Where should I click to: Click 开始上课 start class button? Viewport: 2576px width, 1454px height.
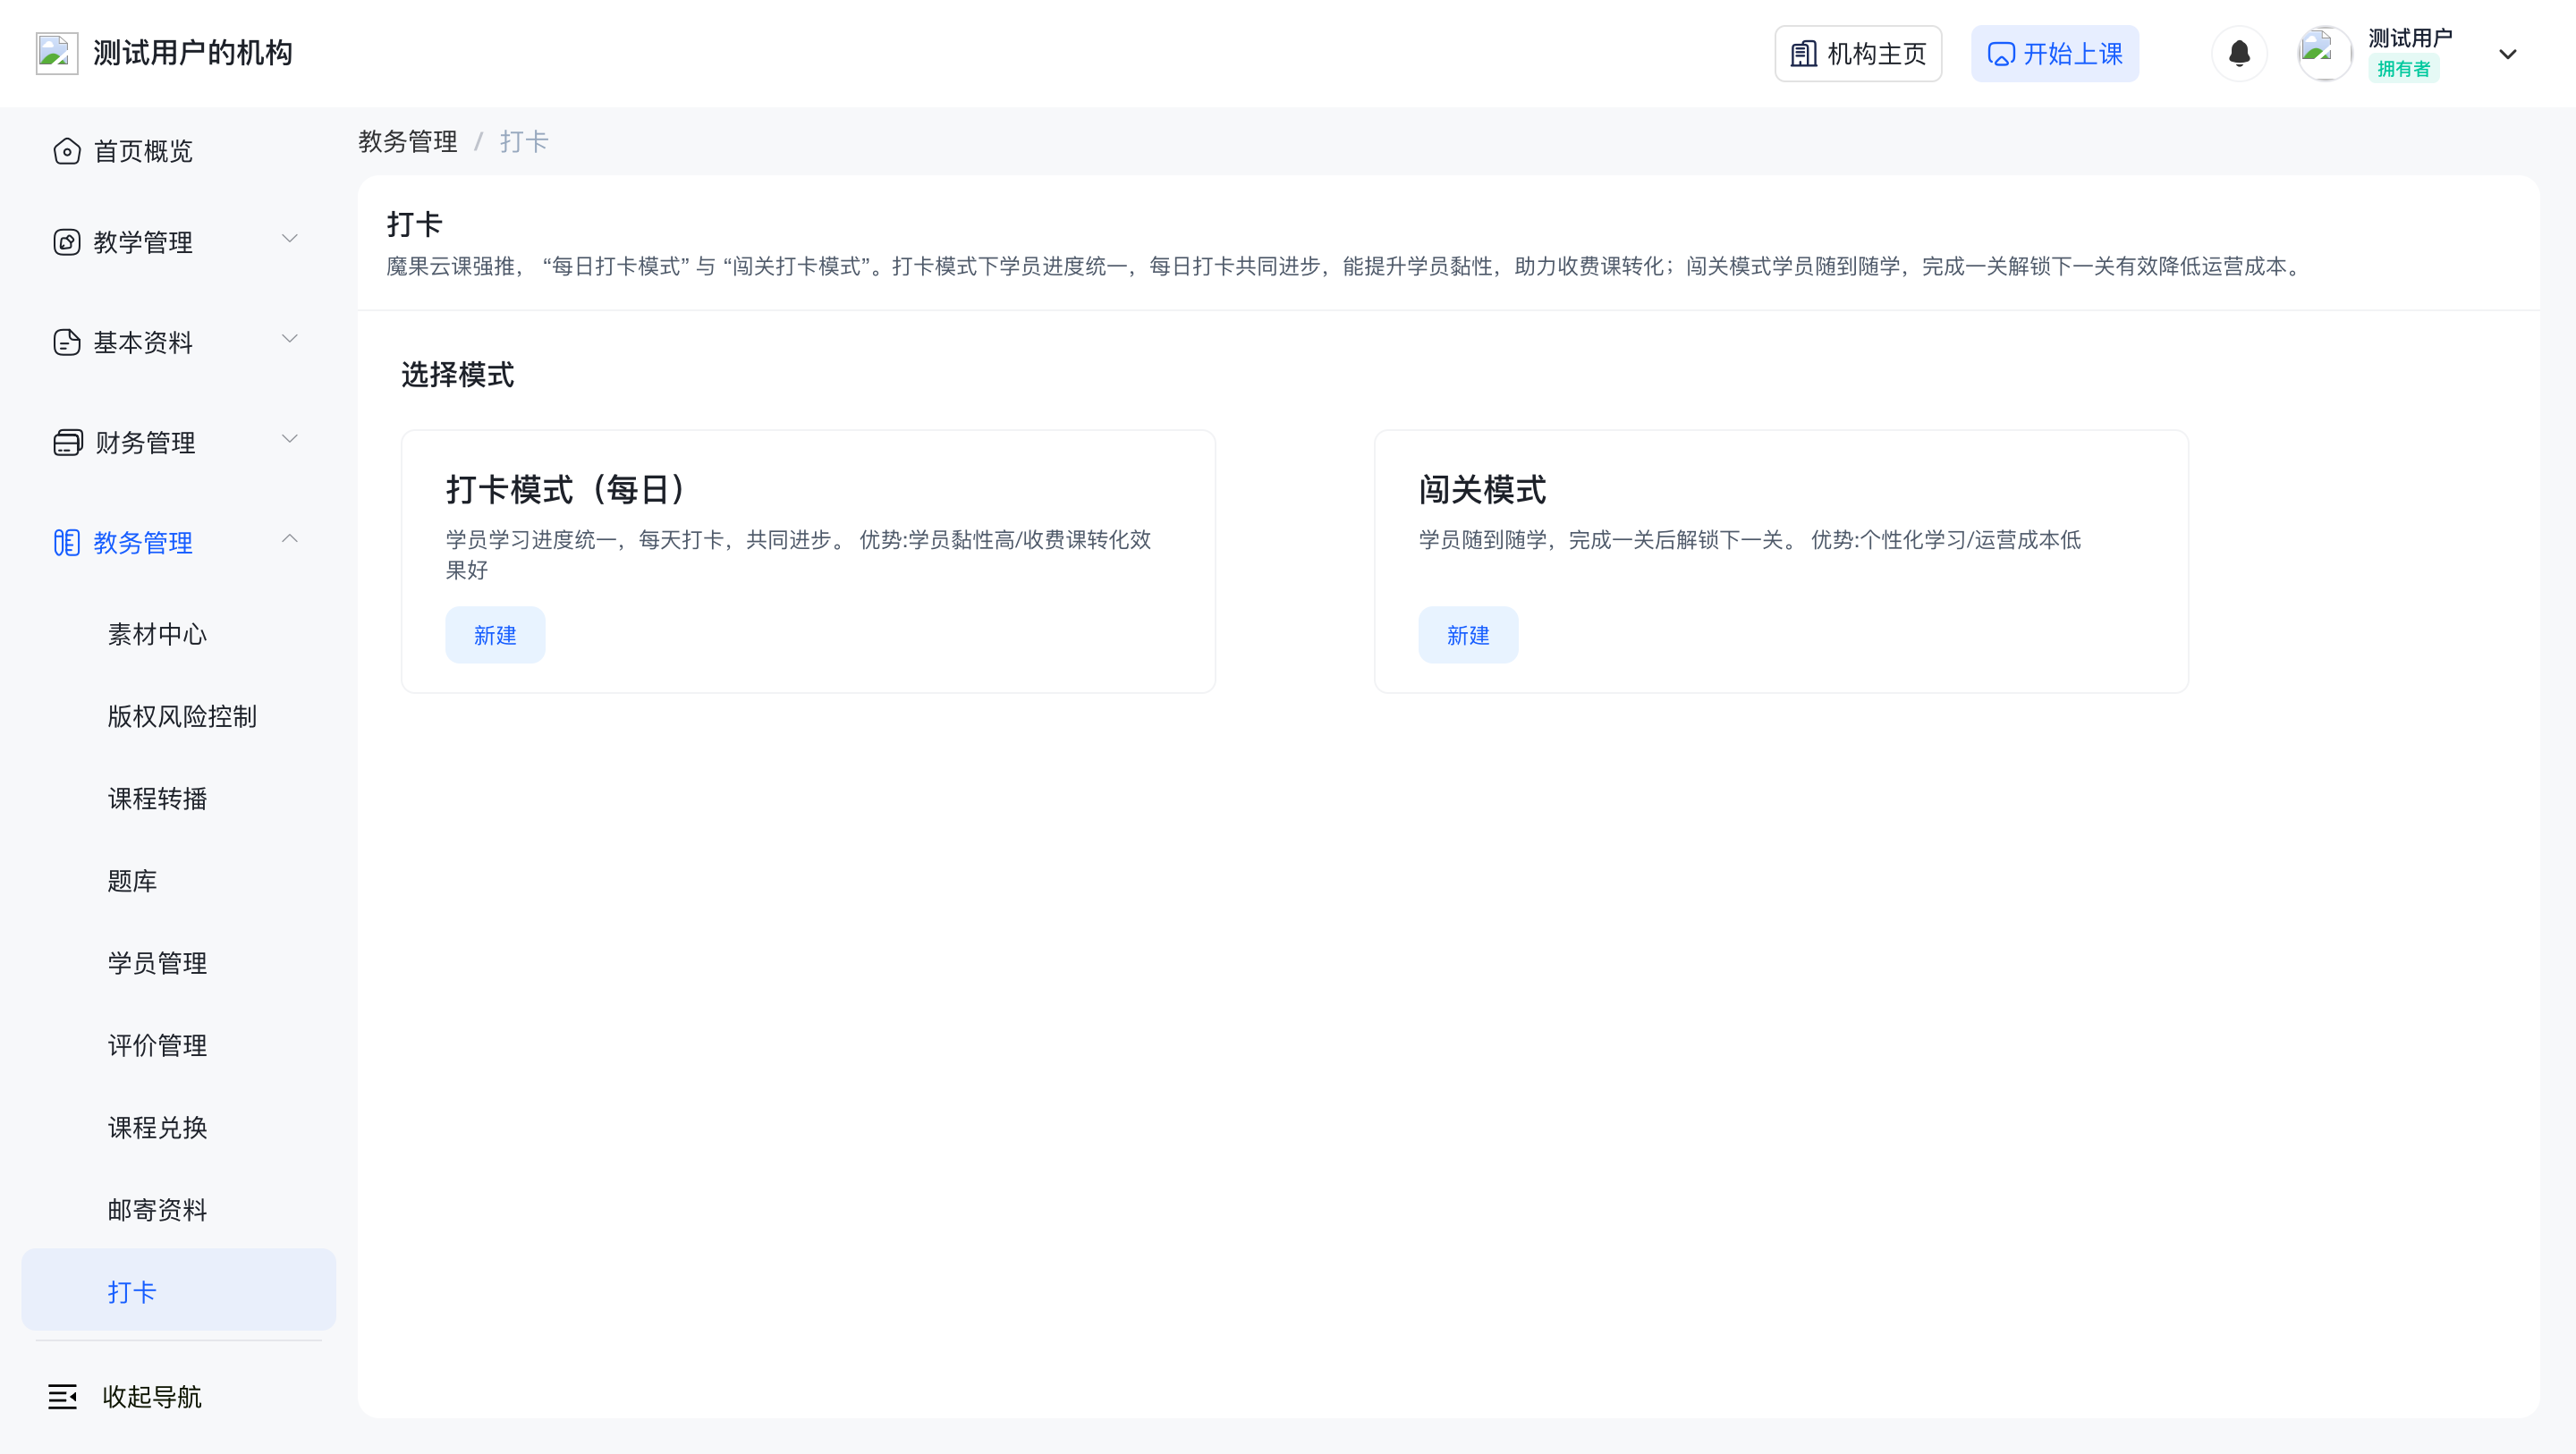pos(2054,53)
